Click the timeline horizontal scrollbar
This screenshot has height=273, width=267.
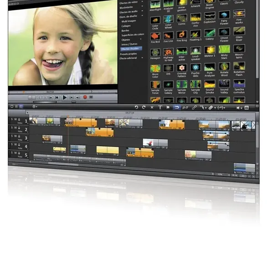point(63,164)
